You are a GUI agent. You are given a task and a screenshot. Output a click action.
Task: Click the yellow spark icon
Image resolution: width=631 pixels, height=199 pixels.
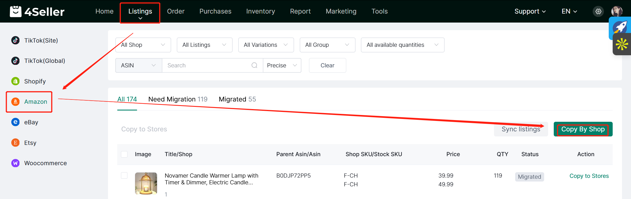tap(622, 44)
